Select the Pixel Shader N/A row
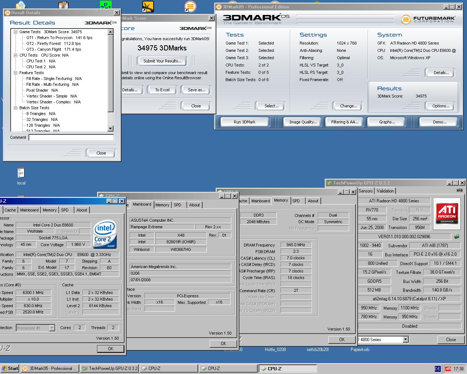 [x=42, y=90]
